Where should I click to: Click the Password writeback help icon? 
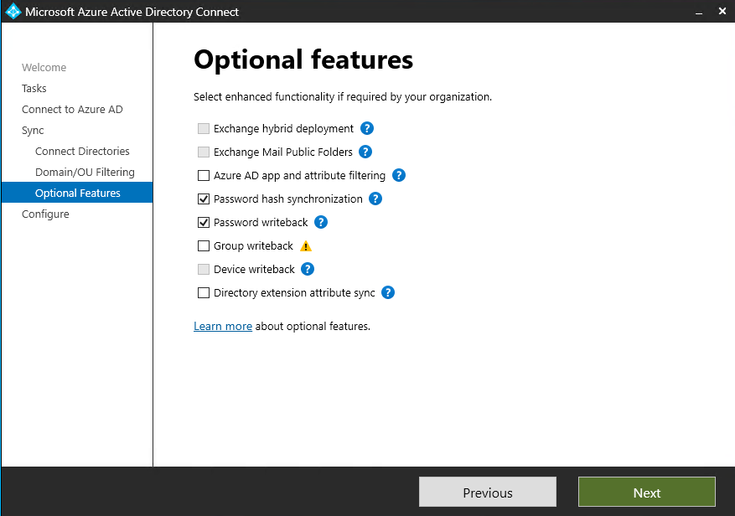point(321,223)
